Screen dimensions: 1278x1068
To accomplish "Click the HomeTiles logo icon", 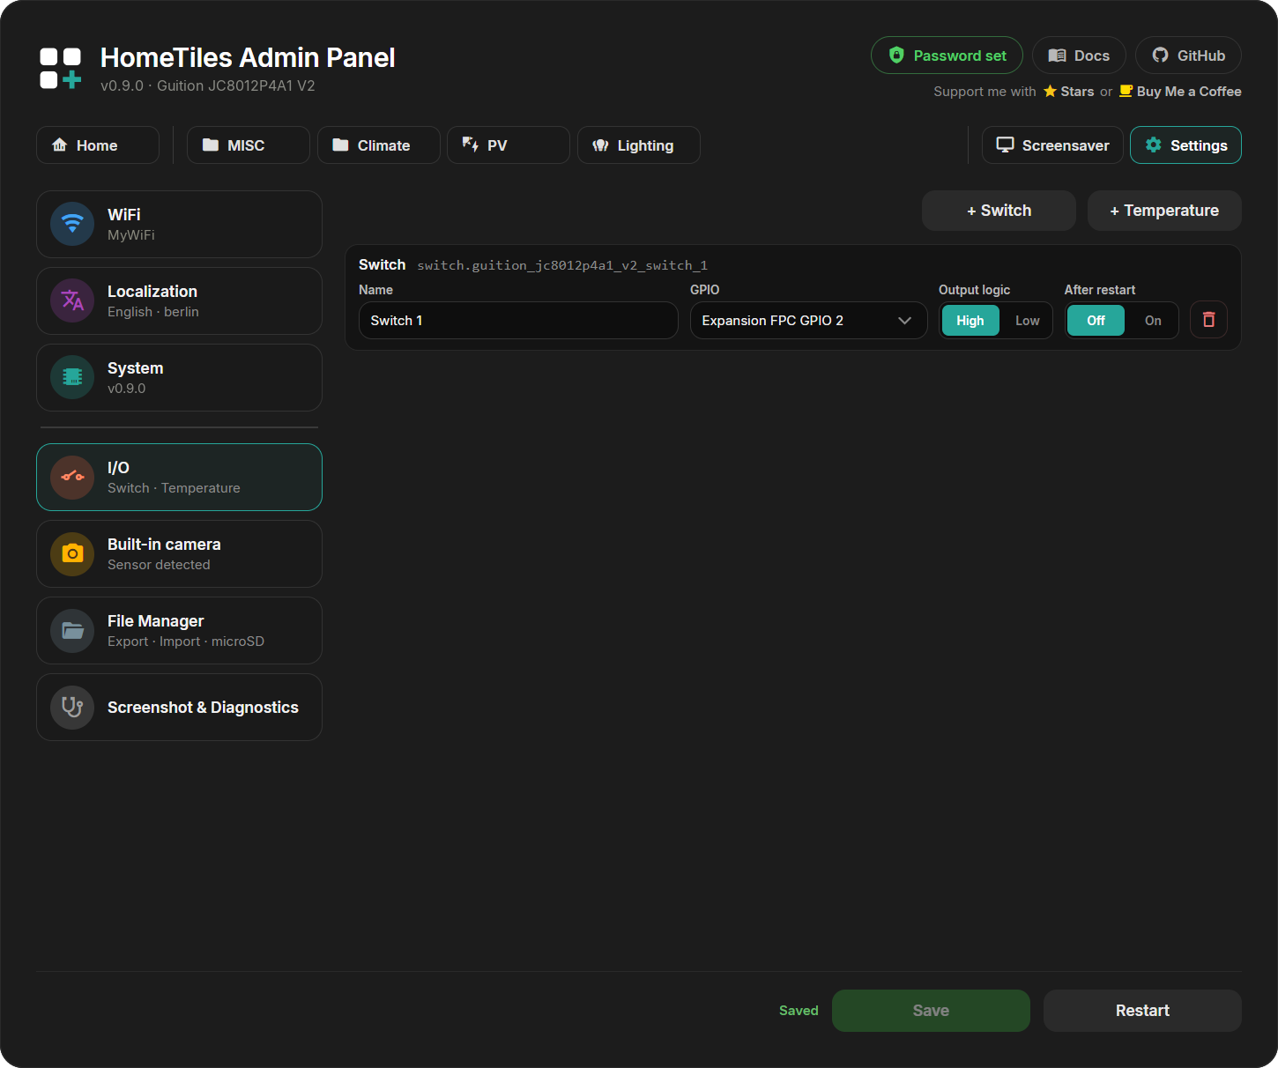I will pos(61,69).
